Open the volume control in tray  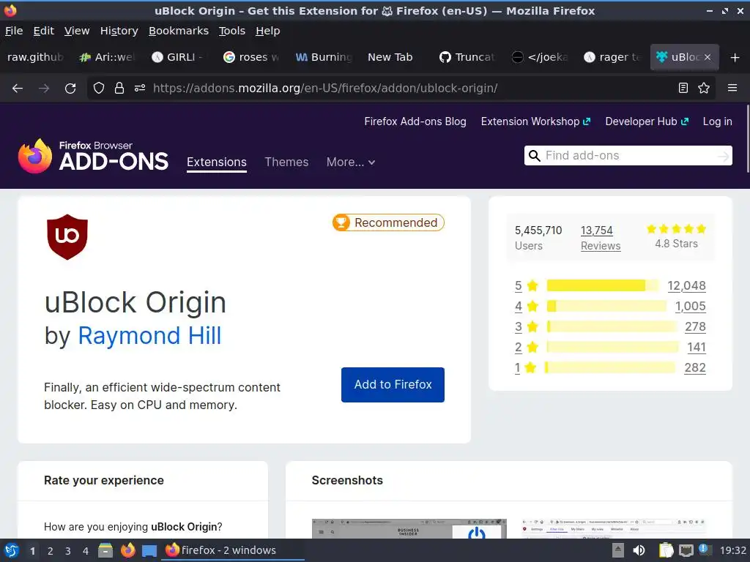(x=639, y=550)
